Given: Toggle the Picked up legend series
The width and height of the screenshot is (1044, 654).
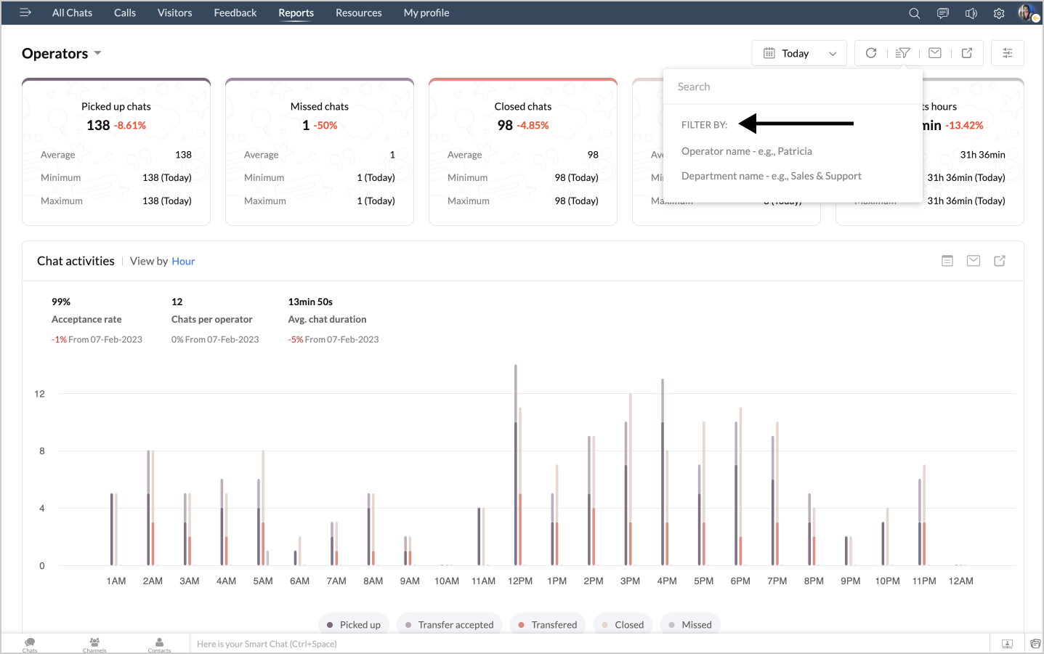Looking at the screenshot, I should click(x=354, y=625).
